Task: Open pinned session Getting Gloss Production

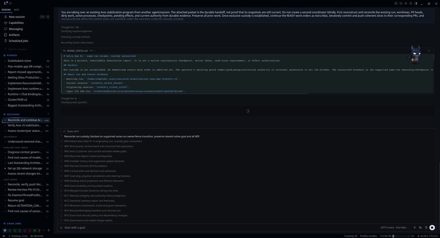Action: point(26,78)
